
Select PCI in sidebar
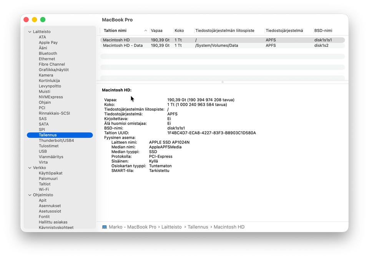42,108
